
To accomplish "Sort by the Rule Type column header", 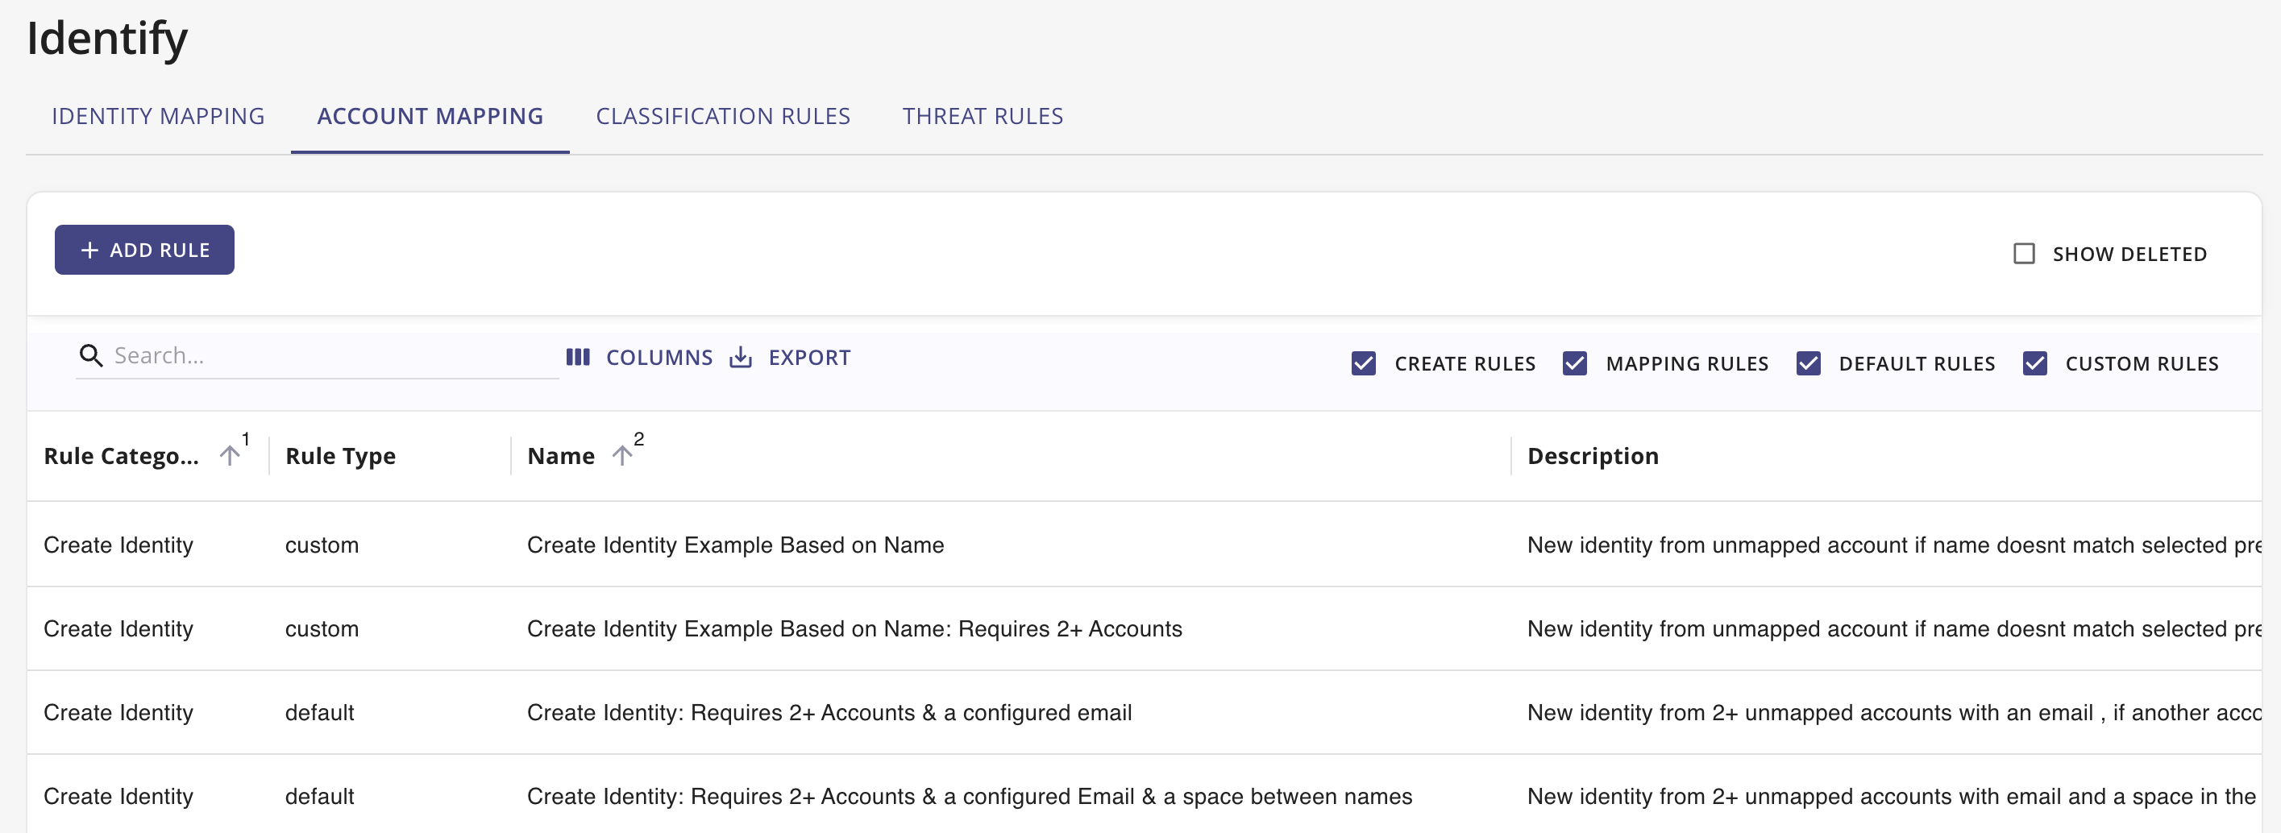I will tap(340, 456).
